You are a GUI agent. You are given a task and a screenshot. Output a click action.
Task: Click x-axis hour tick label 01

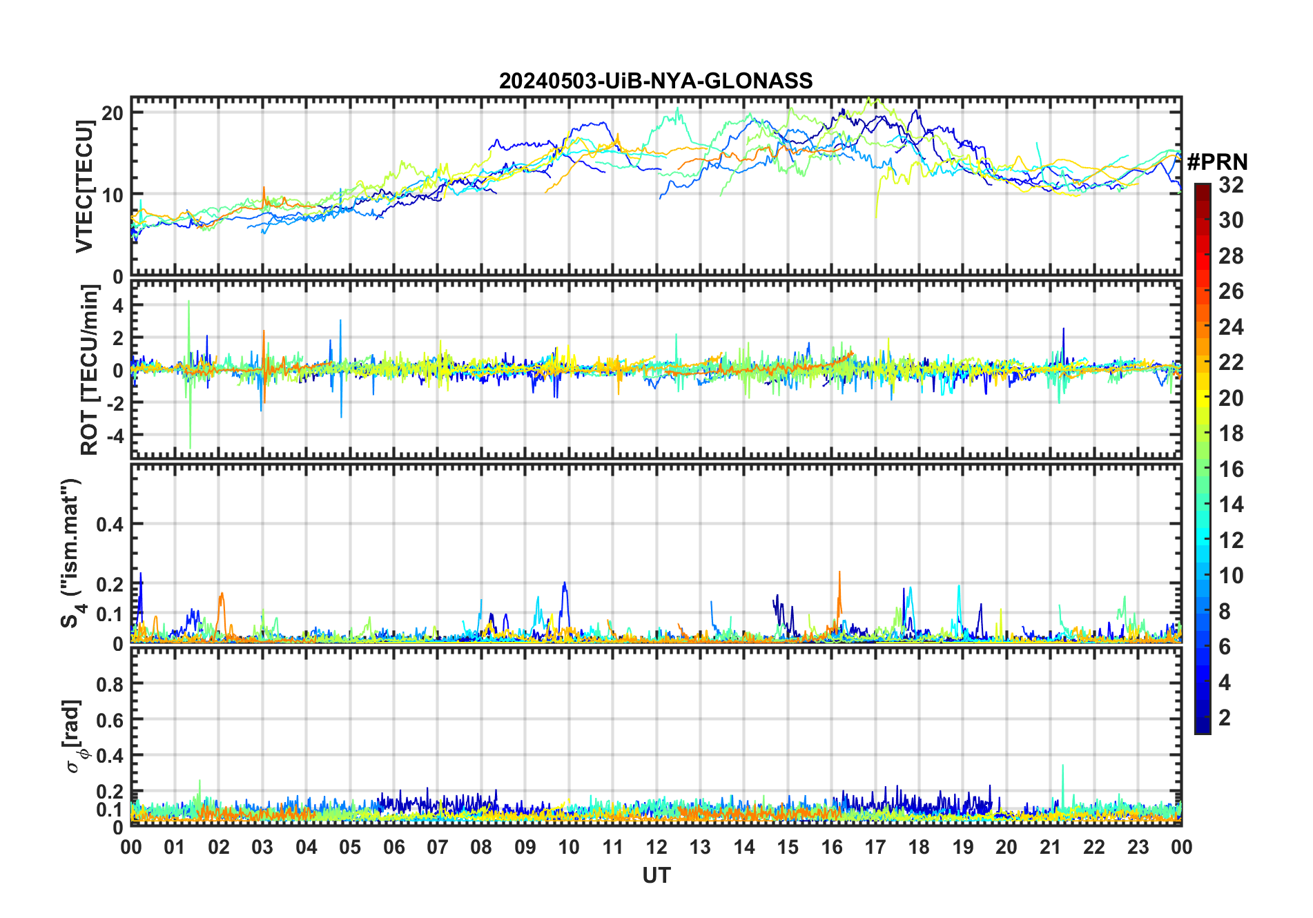175,847
